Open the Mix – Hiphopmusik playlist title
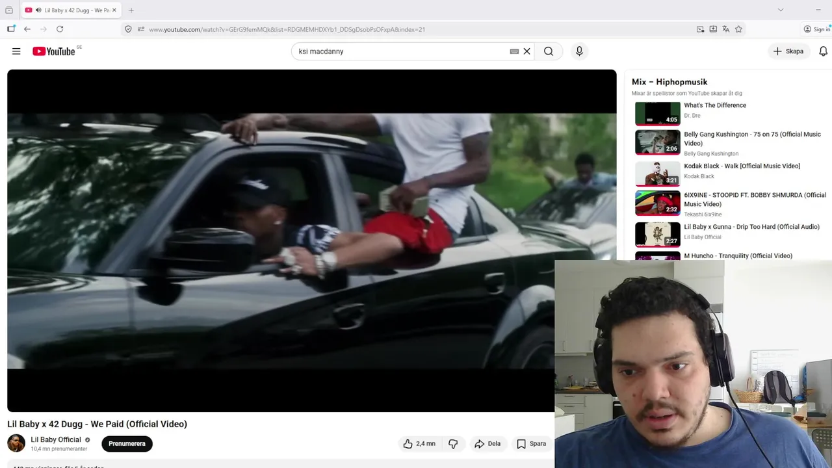This screenshot has height=468, width=832. 669,82
